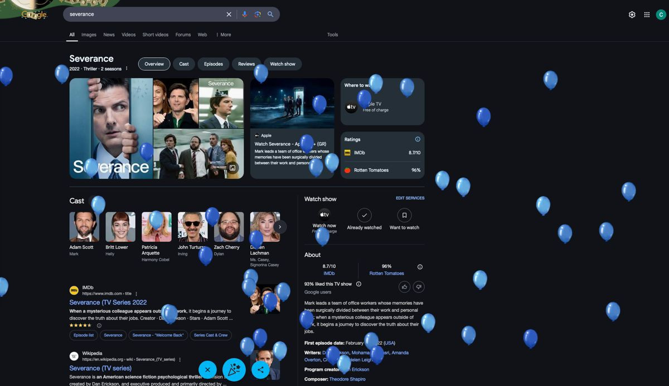
Task: Click the info icon beside the IMDb star rating
Action: click(x=99, y=325)
